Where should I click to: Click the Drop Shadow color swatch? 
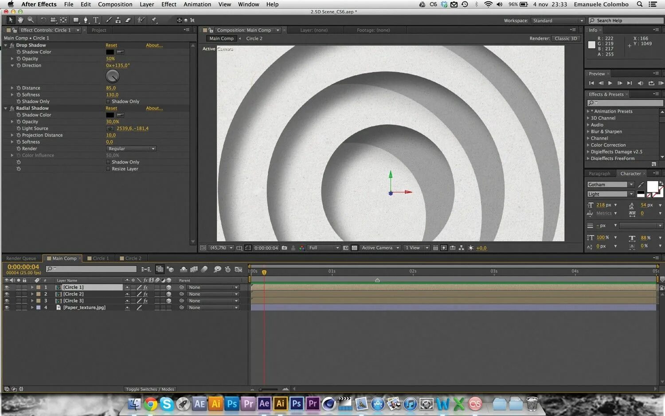[x=110, y=52]
